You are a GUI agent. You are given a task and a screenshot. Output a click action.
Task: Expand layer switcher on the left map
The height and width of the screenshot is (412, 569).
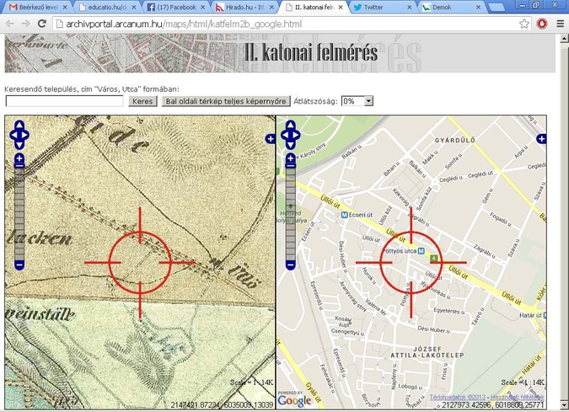[x=271, y=138]
